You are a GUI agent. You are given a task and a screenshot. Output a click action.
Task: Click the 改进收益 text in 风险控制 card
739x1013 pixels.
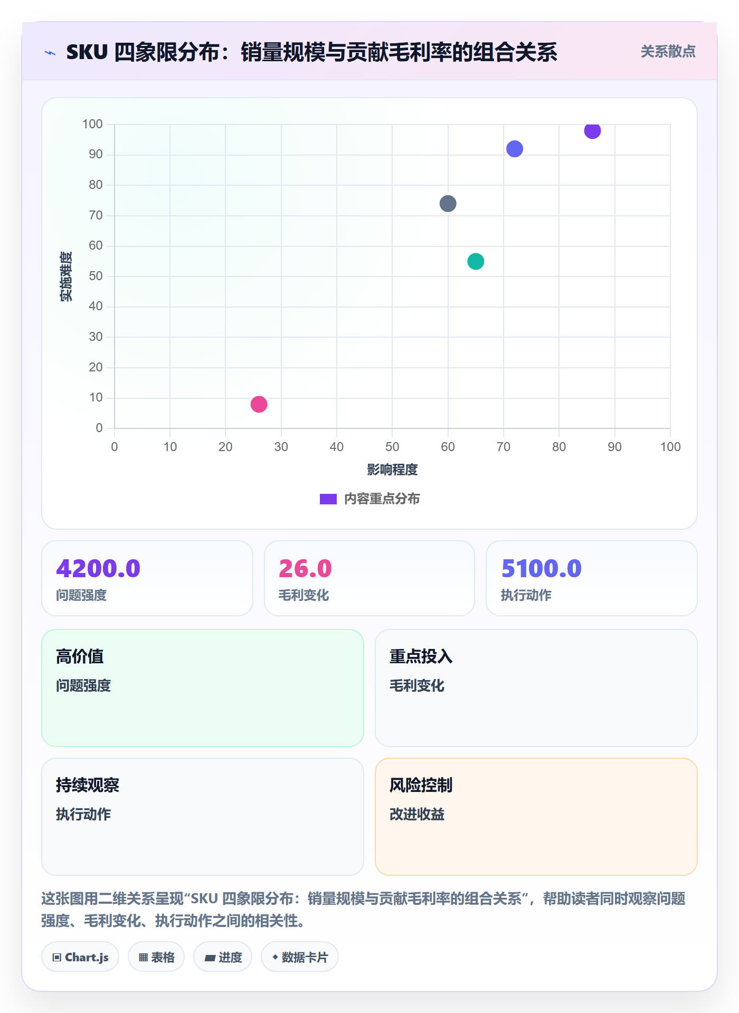click(417, 814)
